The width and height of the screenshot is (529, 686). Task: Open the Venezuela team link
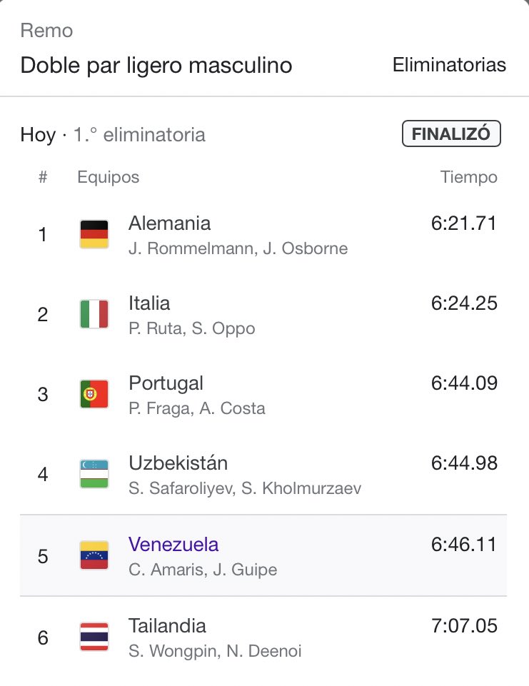pos(173,545)
